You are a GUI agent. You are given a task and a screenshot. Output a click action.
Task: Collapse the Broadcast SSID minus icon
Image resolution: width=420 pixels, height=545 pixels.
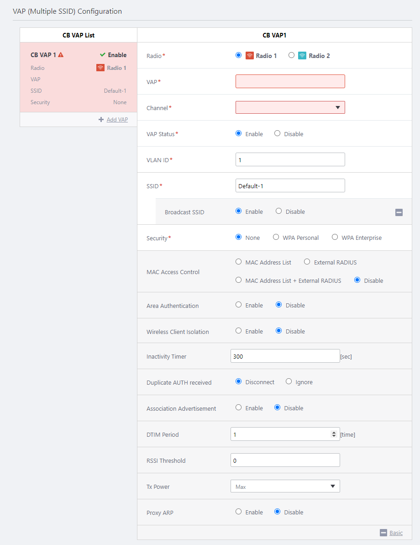click(x=399, y=212)
